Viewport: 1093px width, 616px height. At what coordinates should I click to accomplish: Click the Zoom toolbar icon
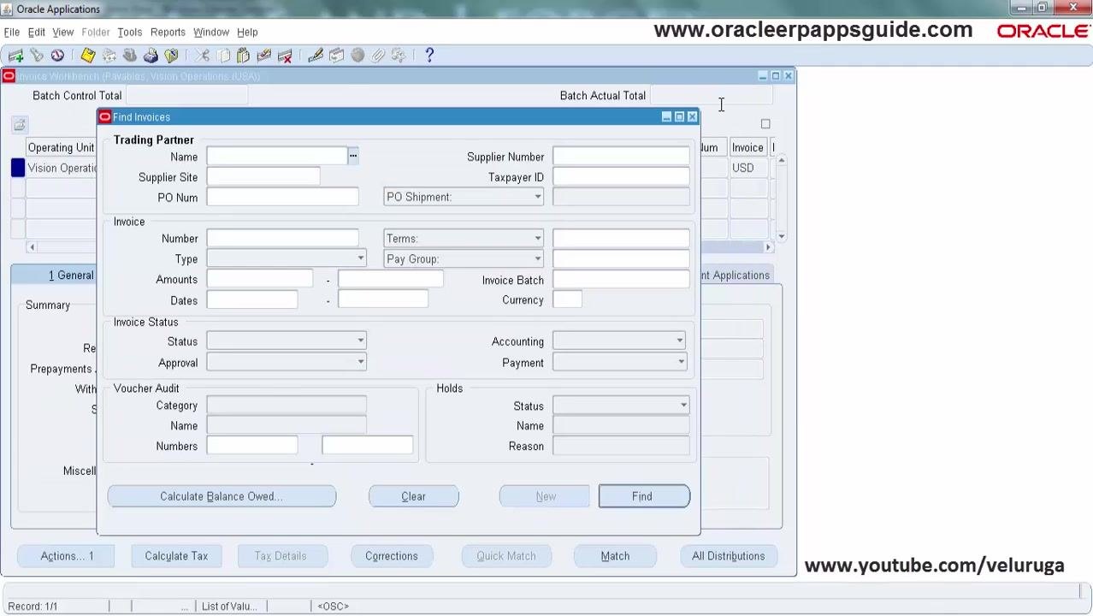pyautogui.click(x=336, y=56)
